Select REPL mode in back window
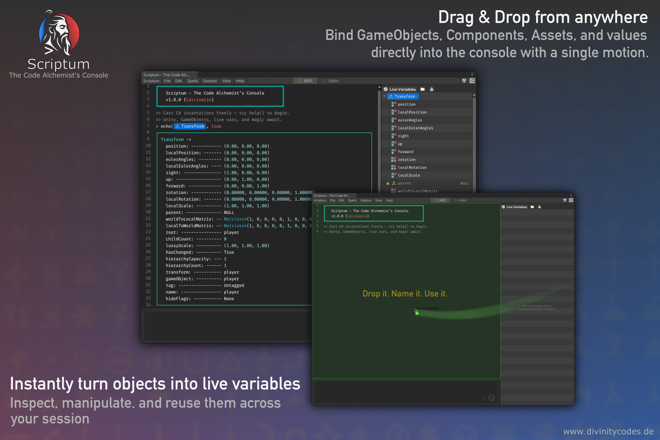The height and width of the screenshot is (440, 660). [305, 81]
